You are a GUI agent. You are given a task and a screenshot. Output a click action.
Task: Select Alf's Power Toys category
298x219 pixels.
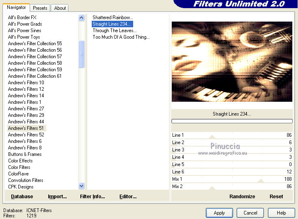pyautogui.click(x=24, y=37)
